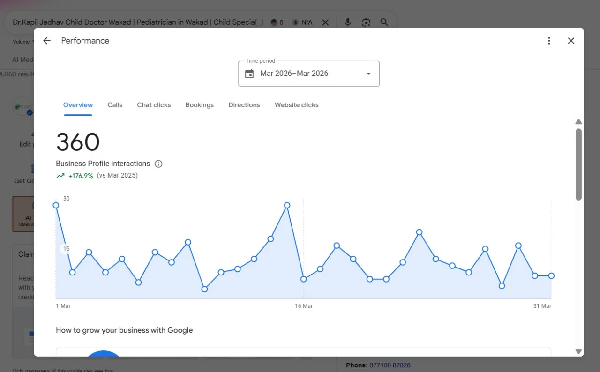Click the 1 Mar axis label
Viewport: 600px width, 372px height.
63,306
